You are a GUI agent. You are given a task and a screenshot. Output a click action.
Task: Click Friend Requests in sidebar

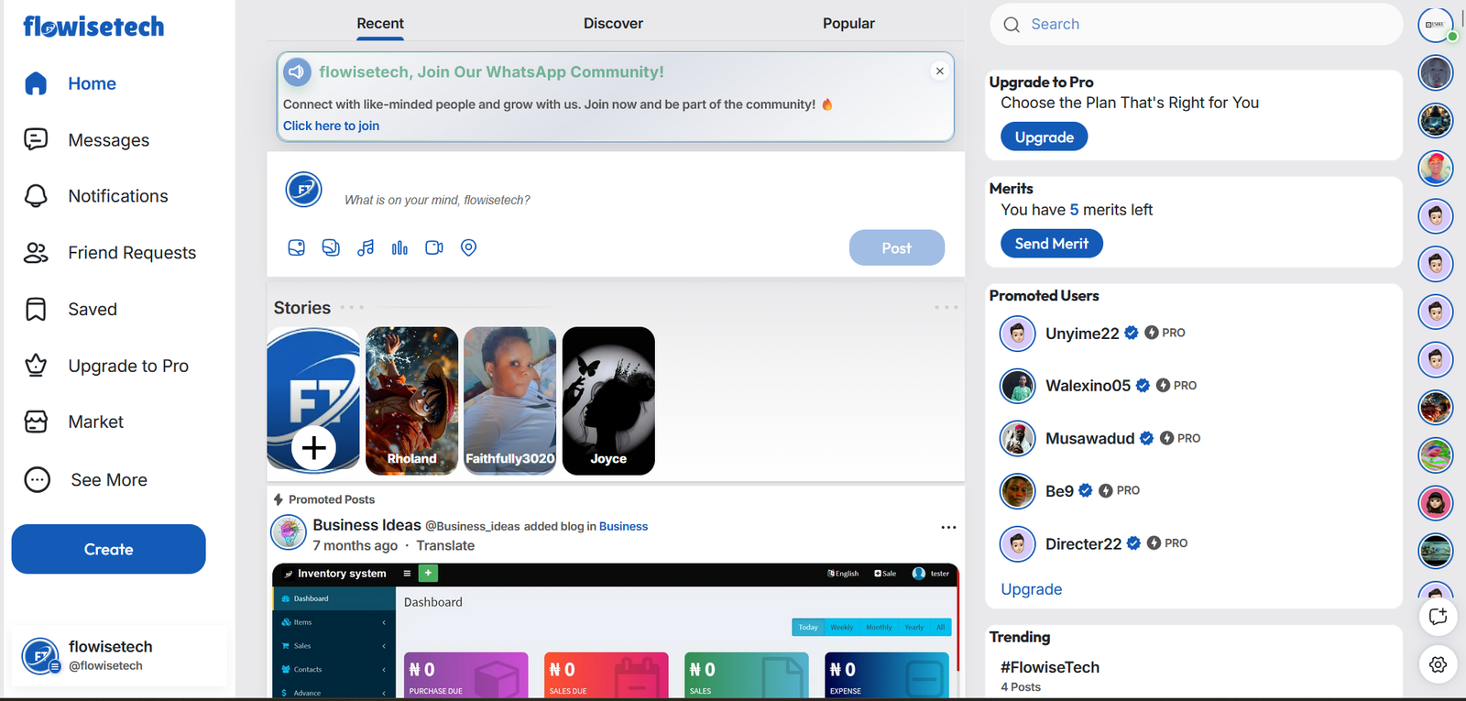click(x=132, y=253)
